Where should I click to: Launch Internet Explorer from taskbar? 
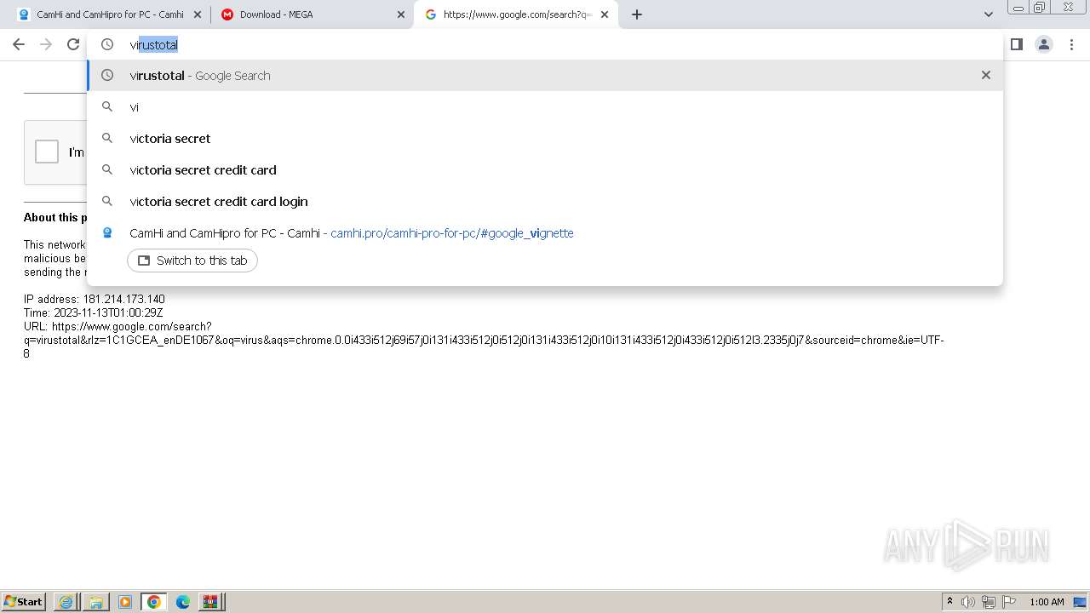pos(66,602)
